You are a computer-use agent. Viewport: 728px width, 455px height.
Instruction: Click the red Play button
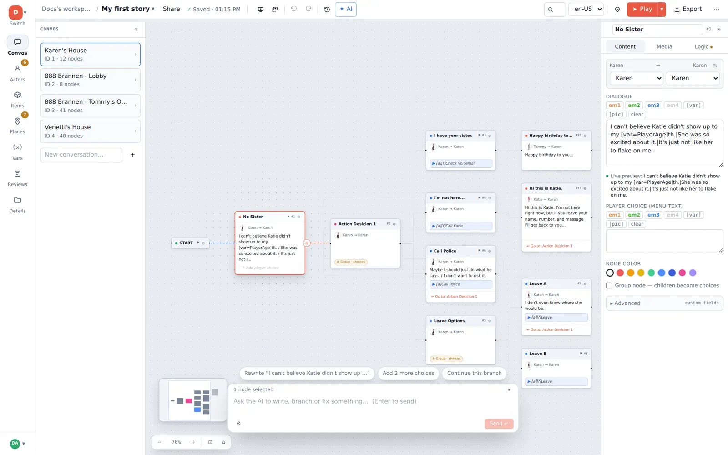coord(642,9)
